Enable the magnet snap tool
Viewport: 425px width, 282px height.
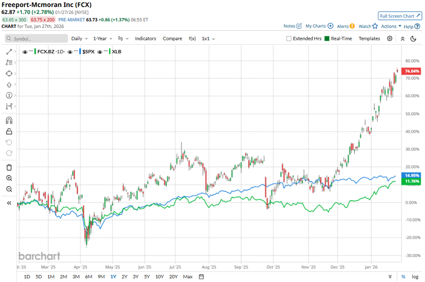tap(9, 120)
